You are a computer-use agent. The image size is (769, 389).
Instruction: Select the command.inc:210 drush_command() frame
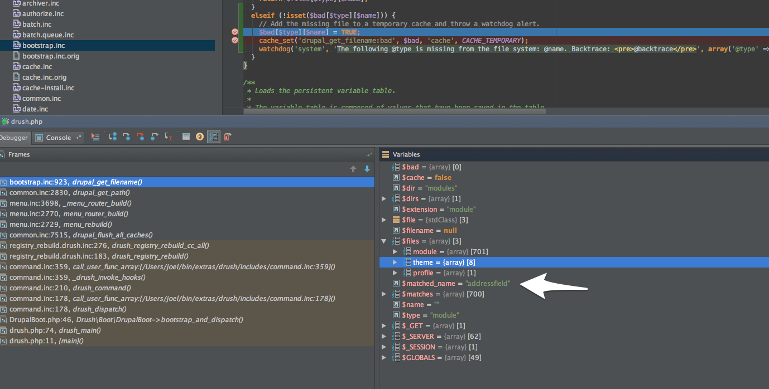187,288
